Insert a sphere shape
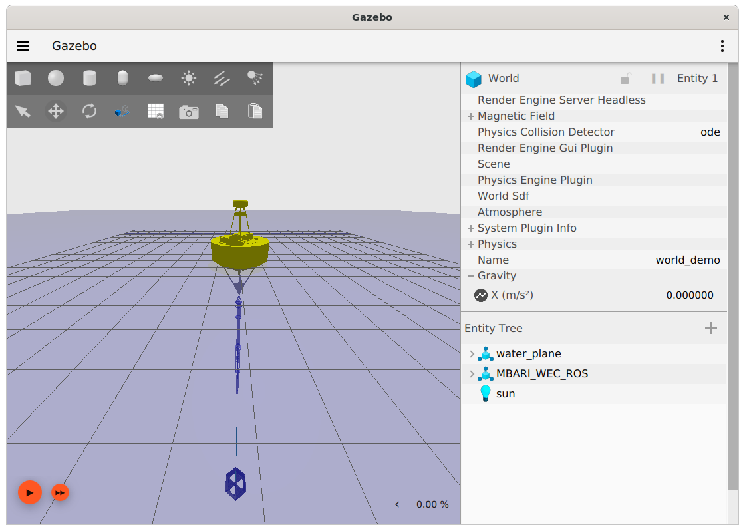Image resolution: width=745 pixels, height=531 pixels. click(x=56, y=79)
